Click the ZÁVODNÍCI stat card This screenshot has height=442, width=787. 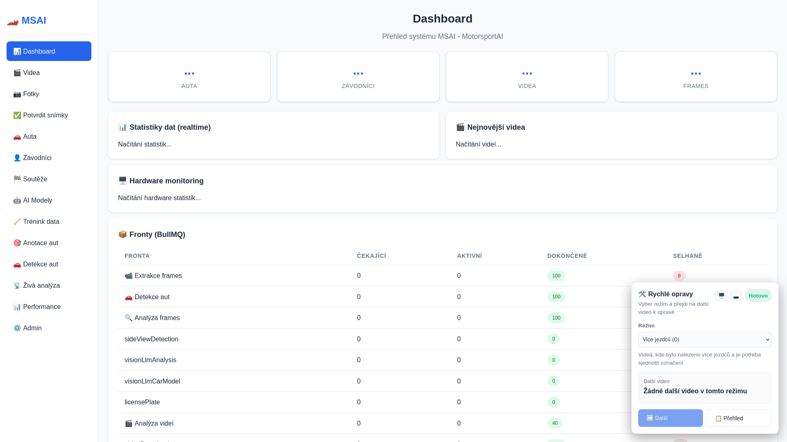coord(358,77)
